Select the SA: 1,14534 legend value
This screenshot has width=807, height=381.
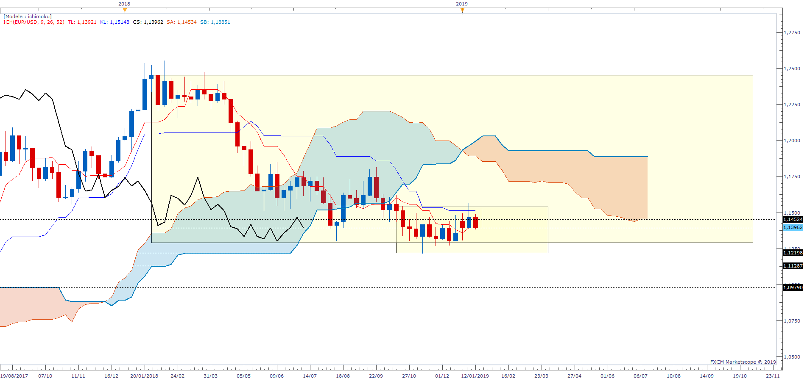pyautogui.click(x=182, y=22)
